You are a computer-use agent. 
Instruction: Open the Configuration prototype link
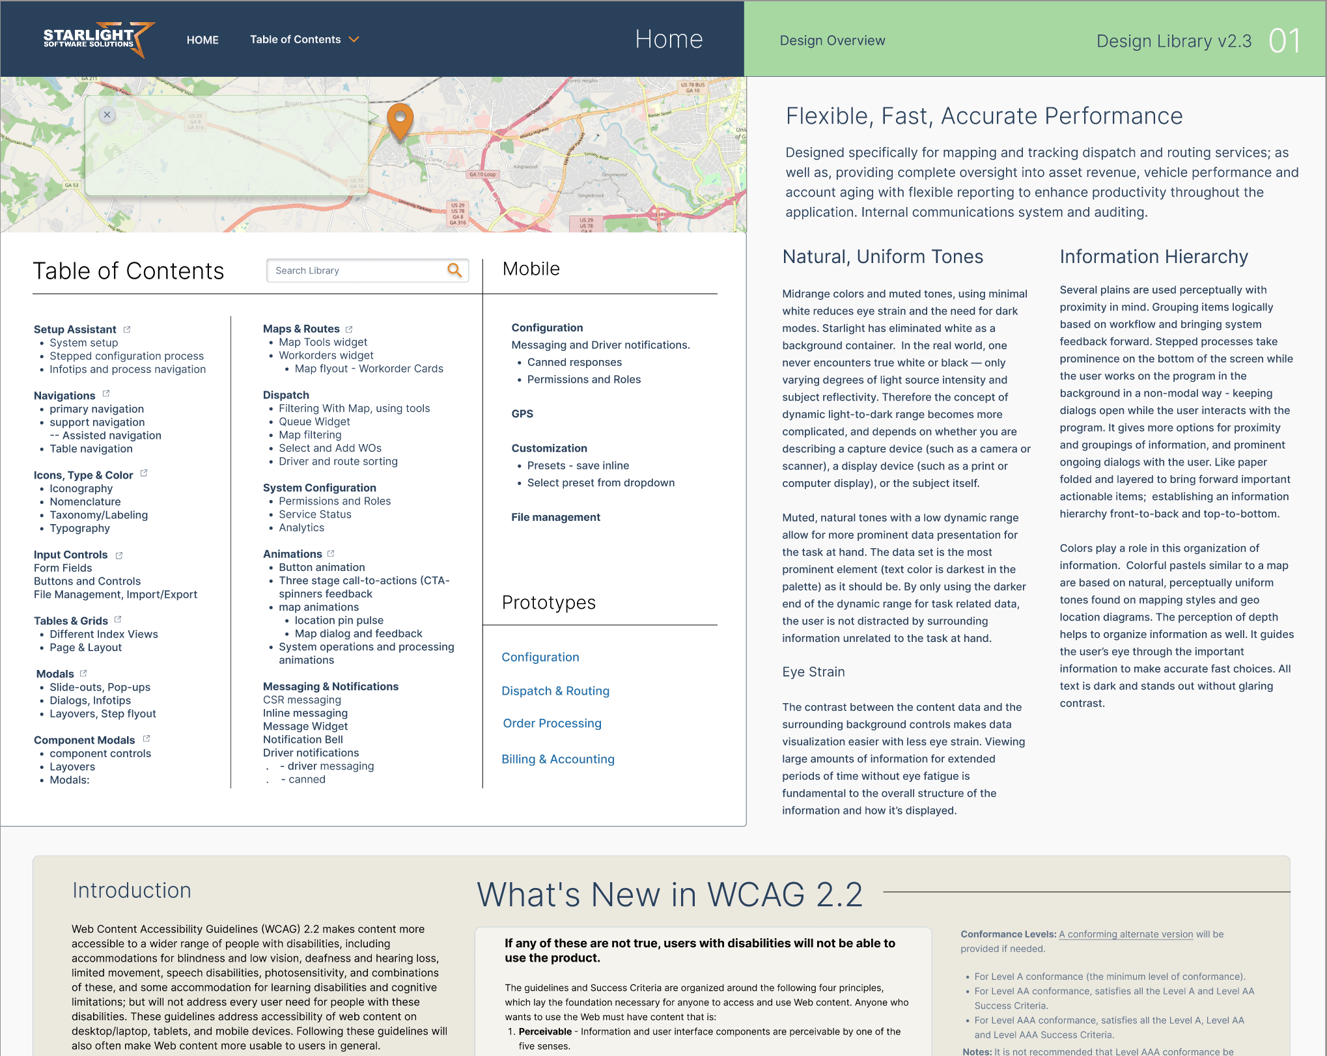coord(540,657)
